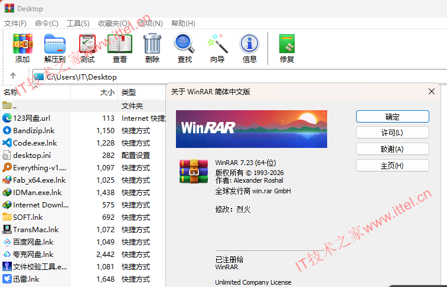This screenshot has width=447, height=287.
Task: Select the desktop.ini file icon
Action: point(6,156)
